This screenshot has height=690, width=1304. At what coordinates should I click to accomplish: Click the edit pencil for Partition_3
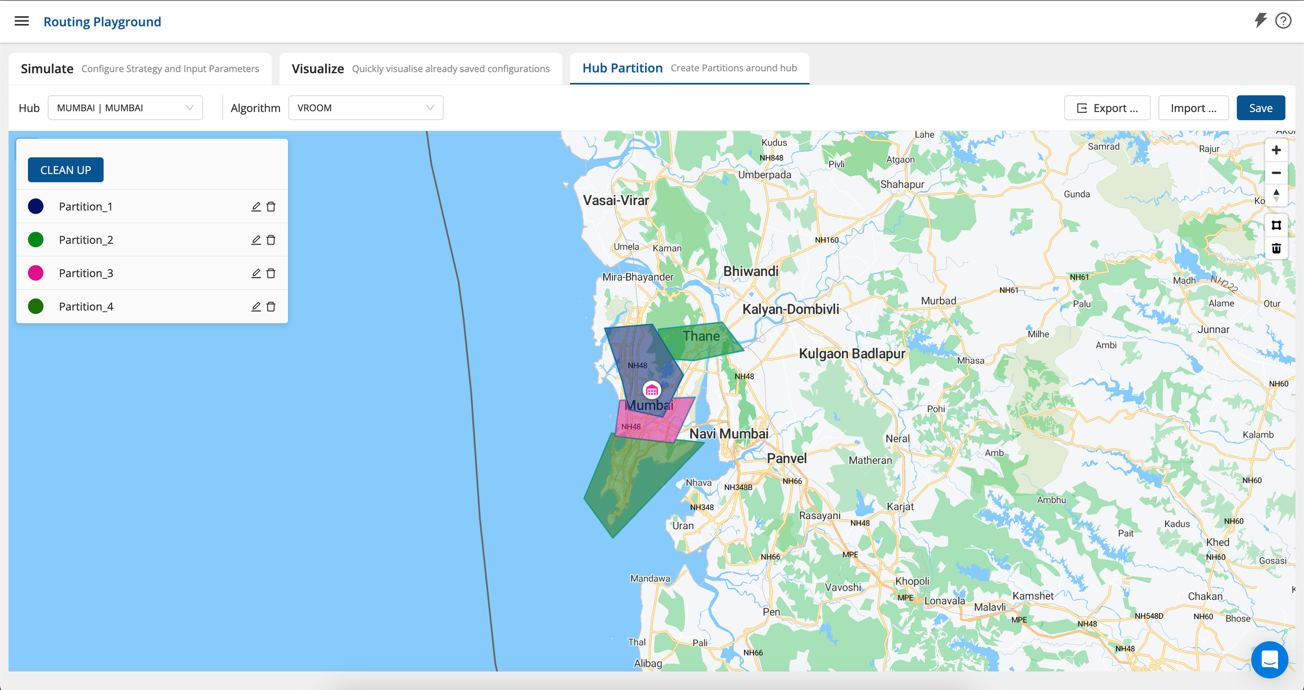[256, 273]
